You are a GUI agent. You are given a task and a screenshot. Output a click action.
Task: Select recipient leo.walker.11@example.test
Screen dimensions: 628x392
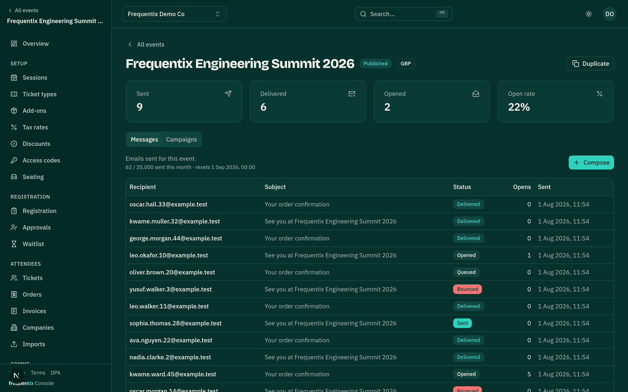point(169,306)
